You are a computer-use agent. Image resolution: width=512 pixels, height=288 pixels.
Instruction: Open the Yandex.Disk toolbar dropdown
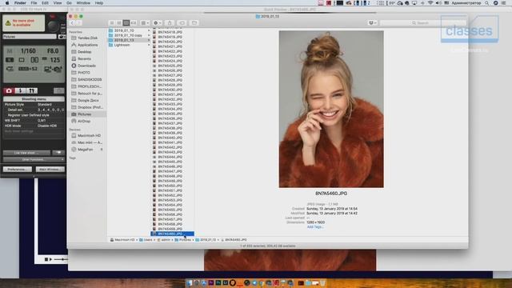pos(372,23)
